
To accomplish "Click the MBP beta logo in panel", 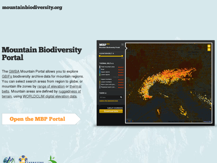I will click(104, 45).
